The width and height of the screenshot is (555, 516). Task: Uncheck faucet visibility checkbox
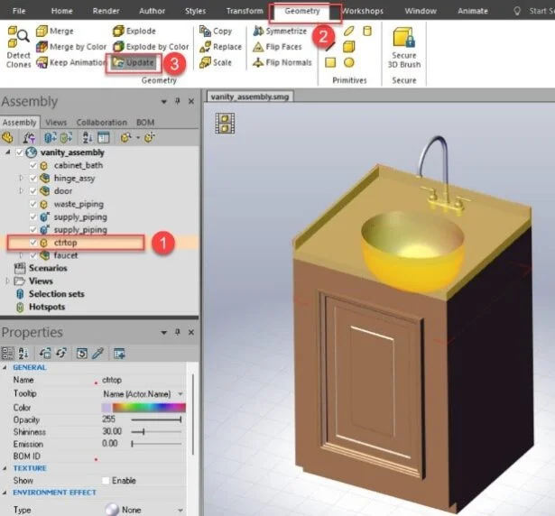click(x=32, y=255)
